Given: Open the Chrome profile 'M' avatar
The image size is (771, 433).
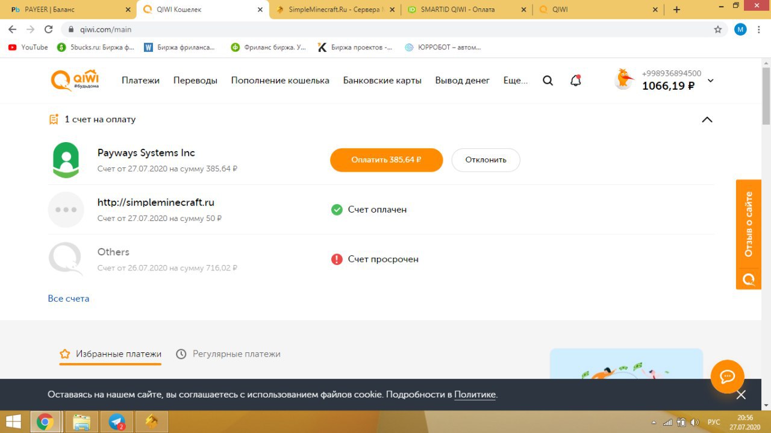Looking at the screenshot, I should 740,29.
